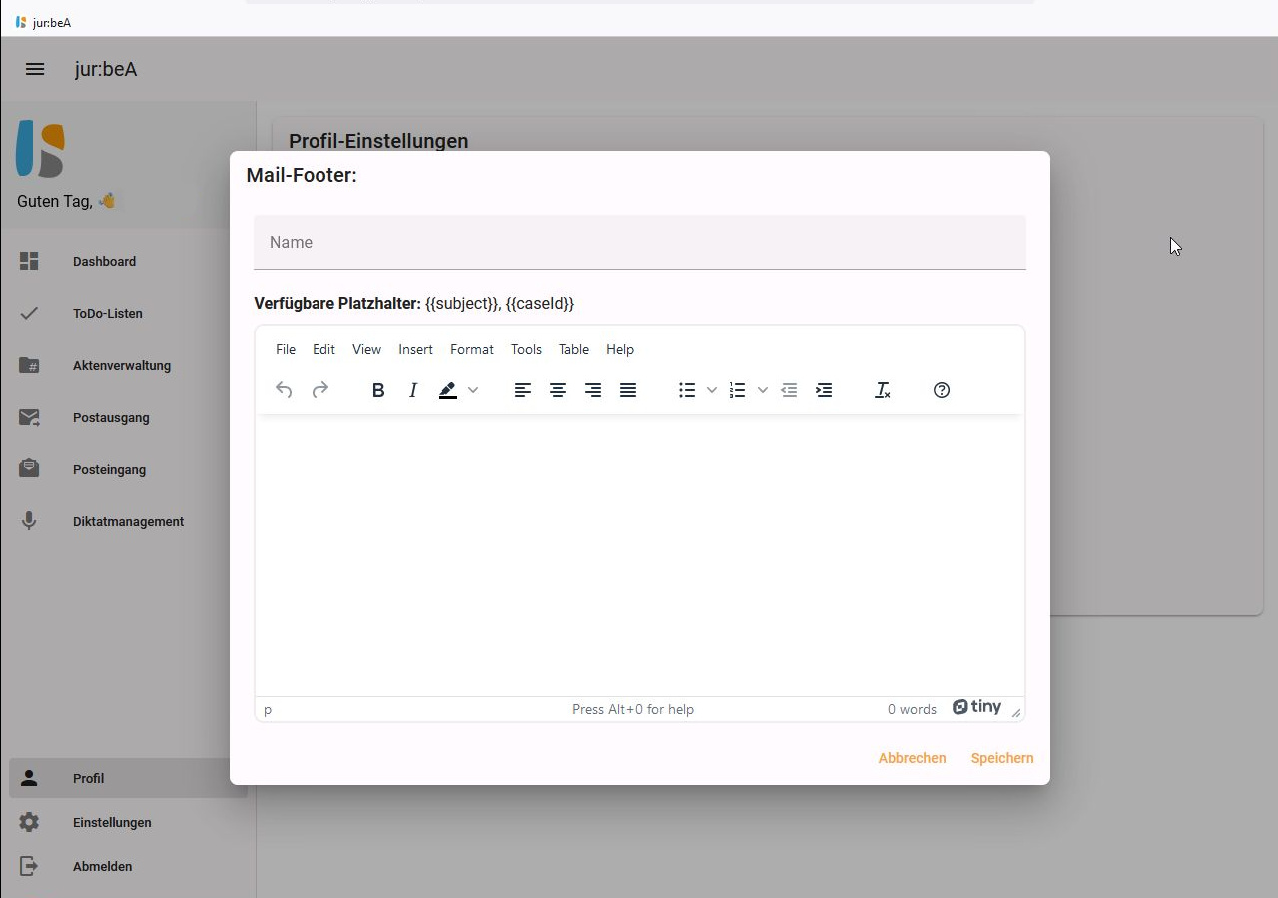
Task: Click Abbrechen to cancel dialog
Action: [x=912, y=758]
